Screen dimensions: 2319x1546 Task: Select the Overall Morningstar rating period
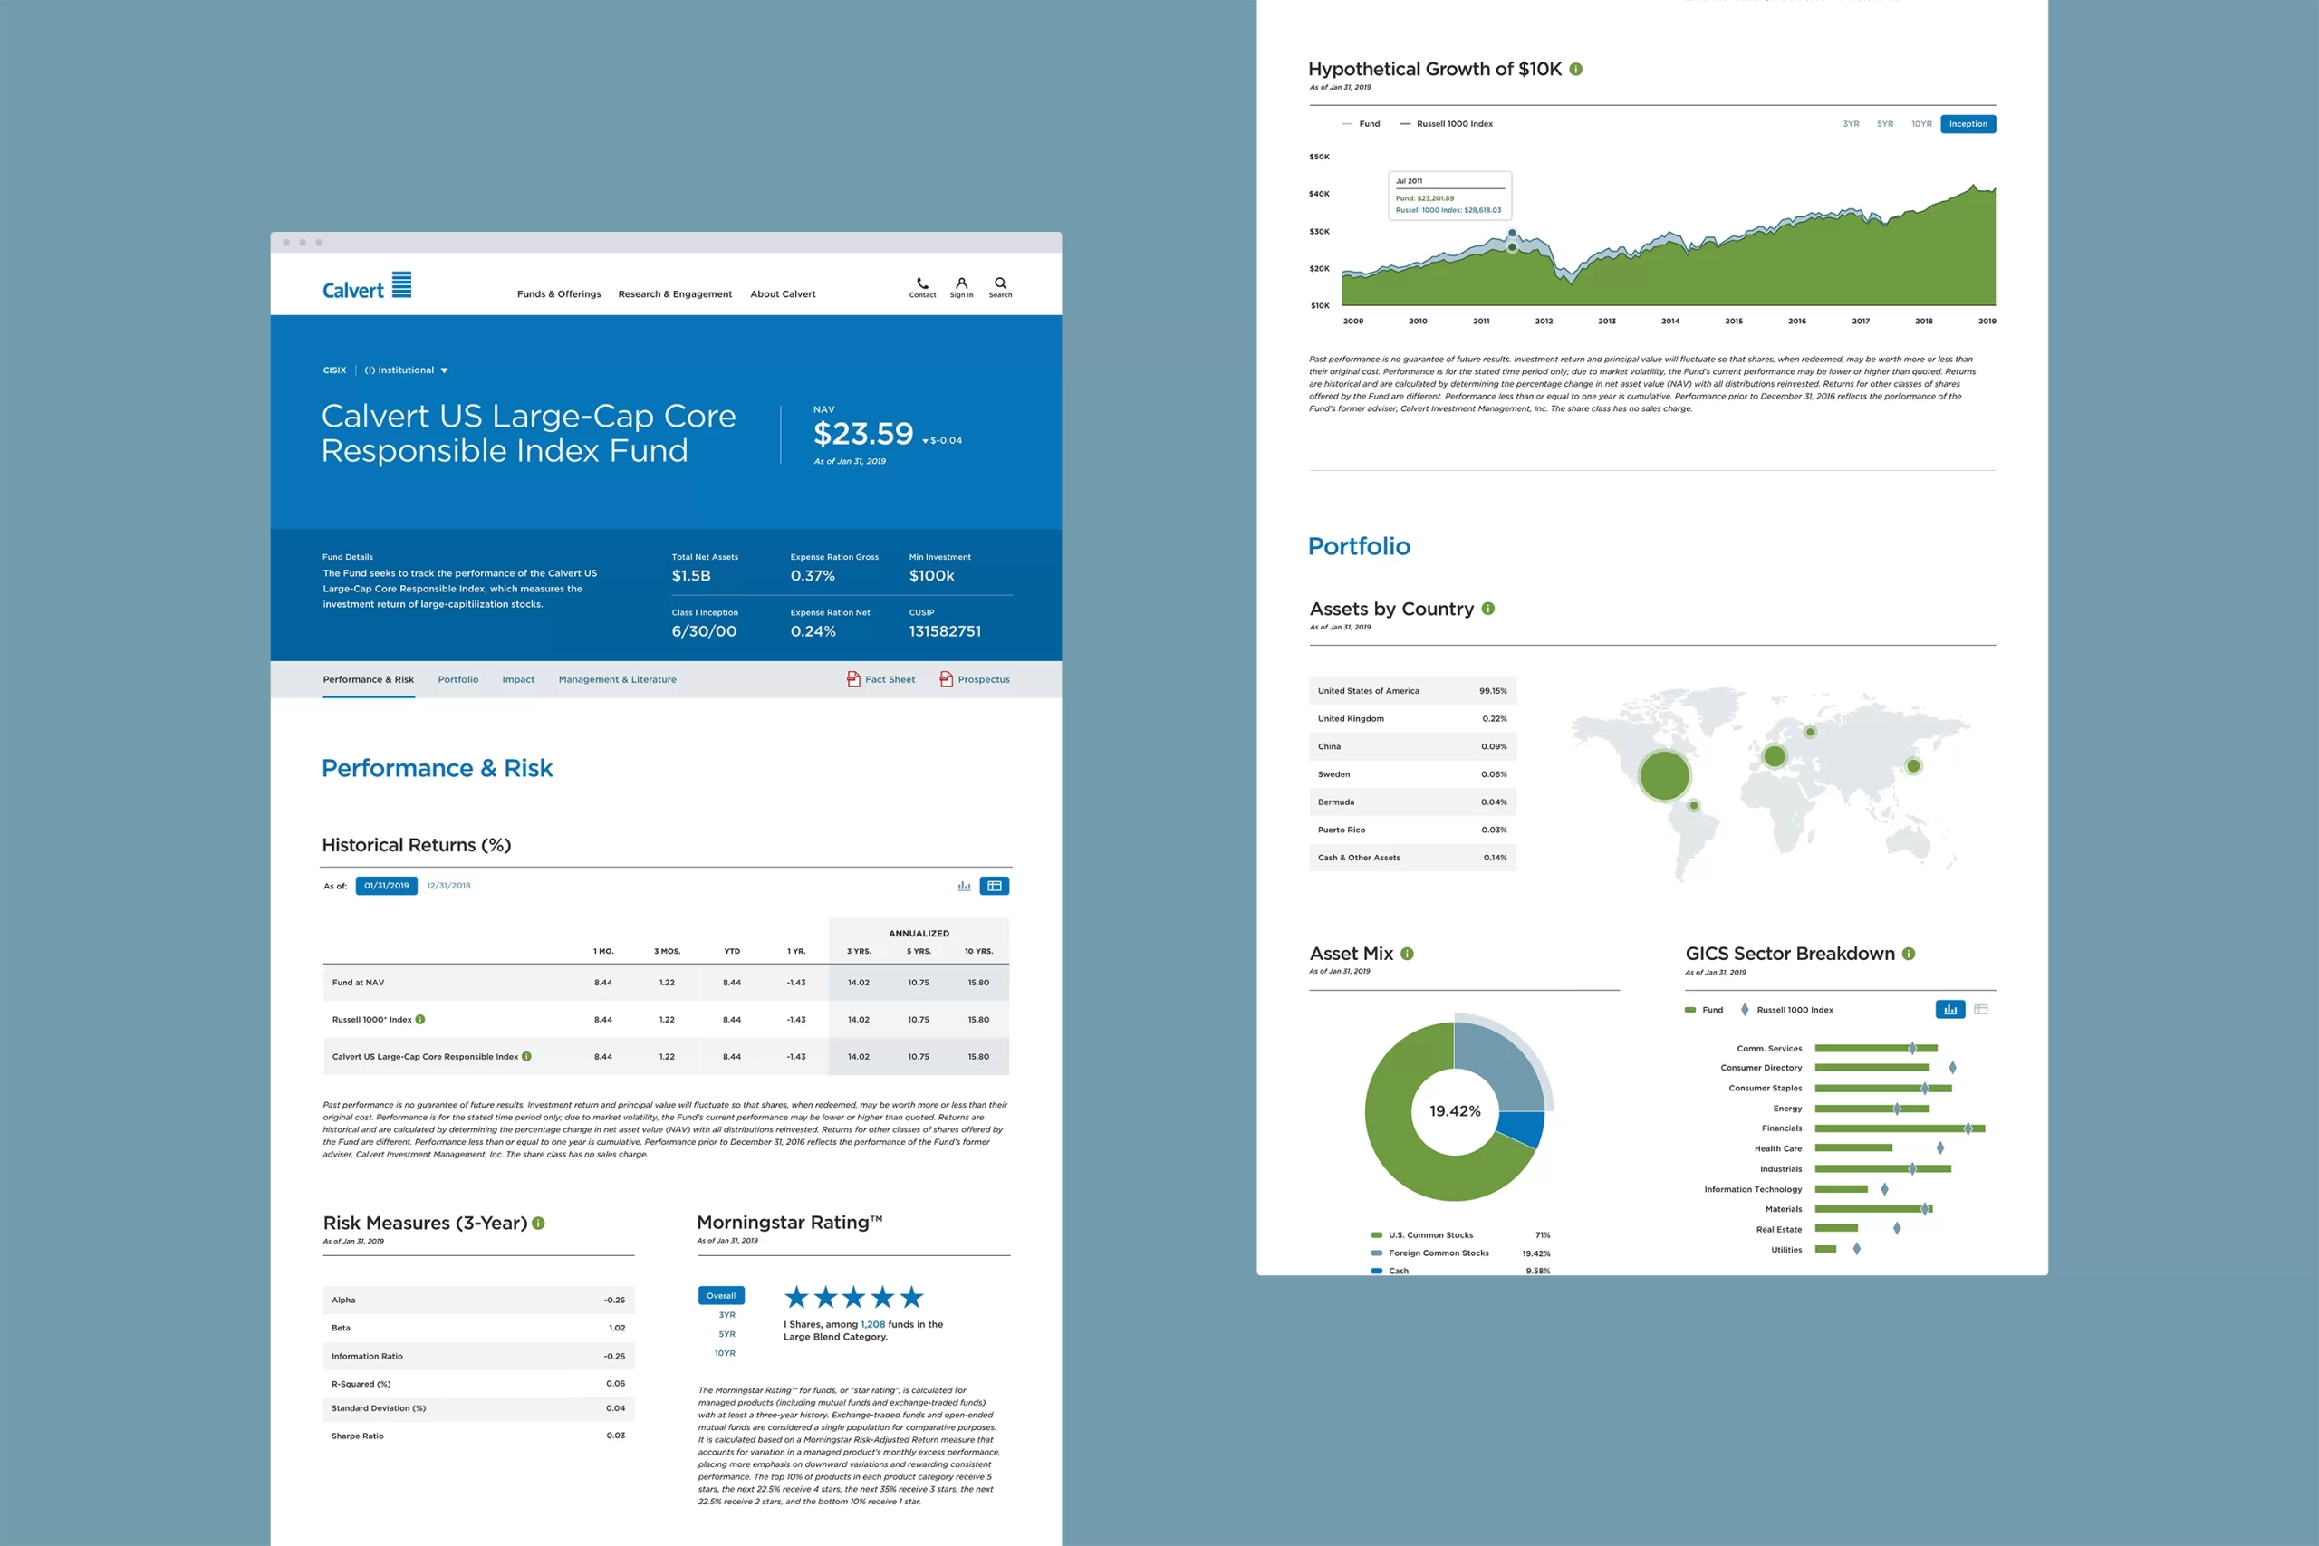point(721,1295)
